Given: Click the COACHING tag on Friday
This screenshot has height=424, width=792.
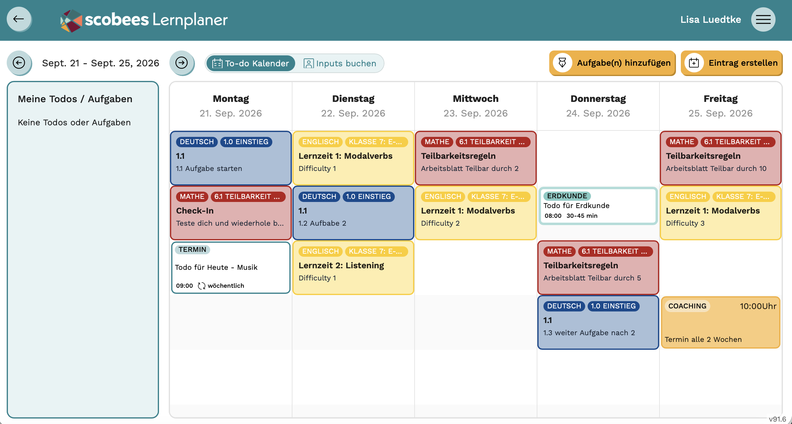Looking at the screenshot, I should pyautogui.click(x=687, y=306).
